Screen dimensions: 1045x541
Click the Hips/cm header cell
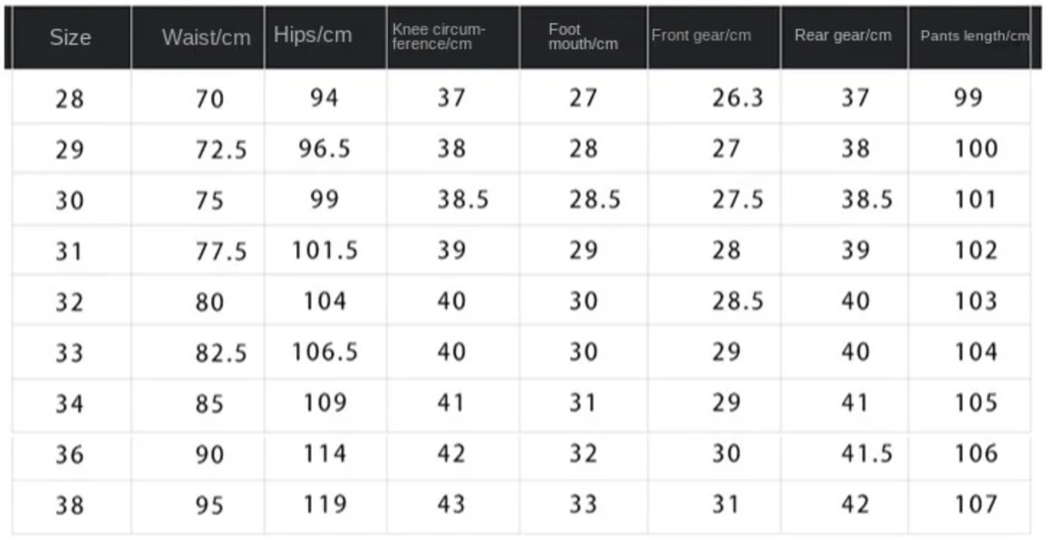tap(313, 35)
